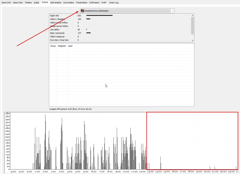Click the 100 label on chart vertical axis
Screen dimensions: 240x174
coord(7,155)
